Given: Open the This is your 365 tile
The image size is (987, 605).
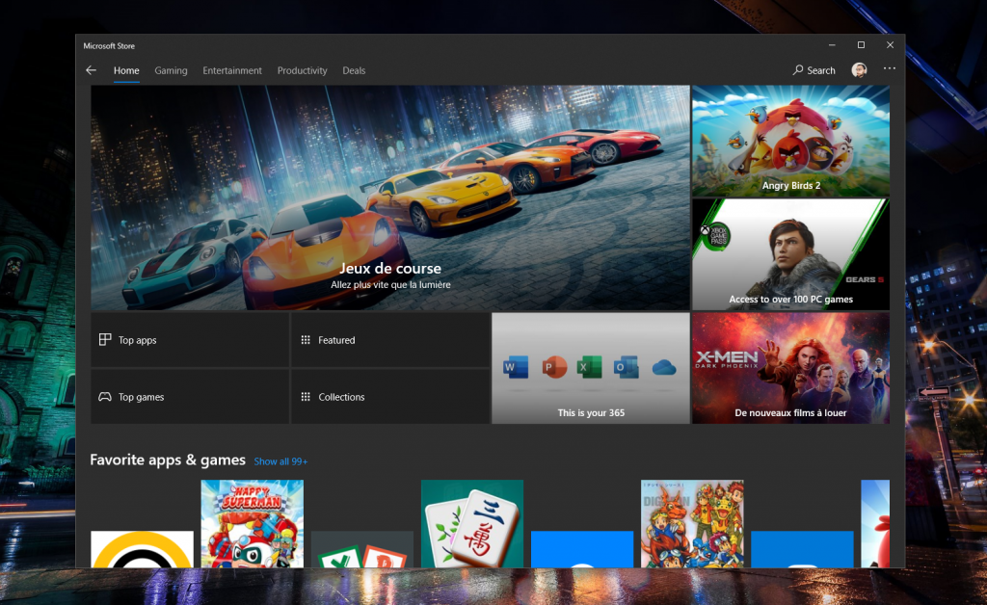Looking at the screenshot, I should pyautogui.click(x=590, y=368).
